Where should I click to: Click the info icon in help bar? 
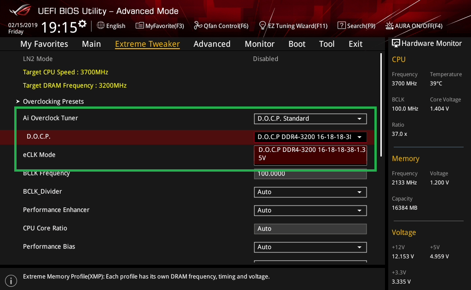(11, 281)
